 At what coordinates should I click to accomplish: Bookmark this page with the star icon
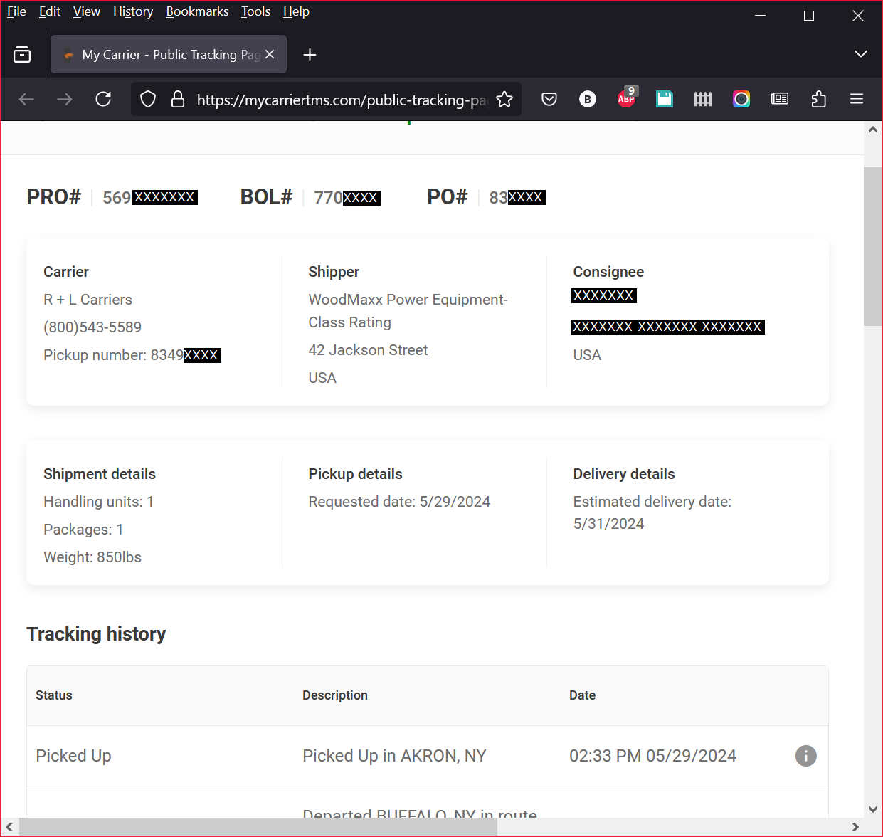(x=504, y=99)
